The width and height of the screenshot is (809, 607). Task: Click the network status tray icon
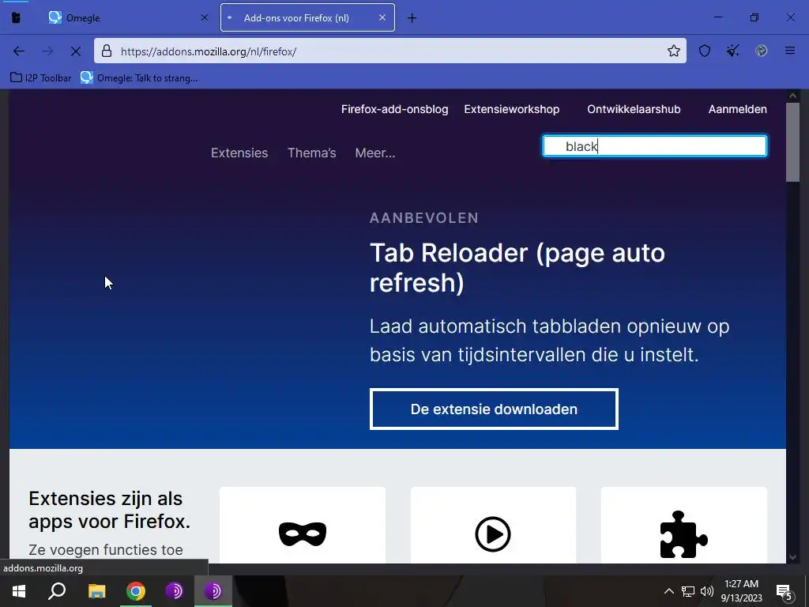point(688,591)
